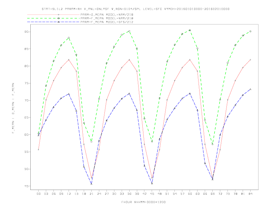The width and height of the screenshot is (273, 211).
Task: Click x-axis forecast hour label 18
Action: pos(84,194)
